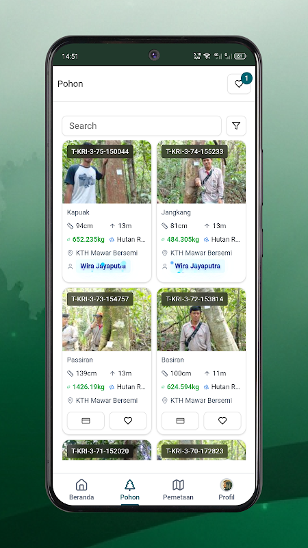Tap Wira Jayaputra on Jangkang card
Screen dimensions: 308x548
click(197, 266)
